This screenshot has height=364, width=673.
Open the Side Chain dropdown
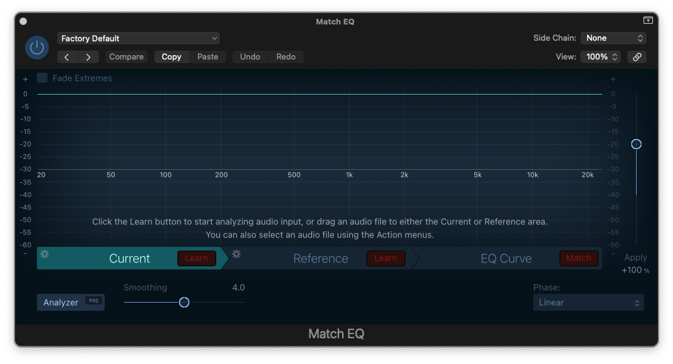pos(612,38)
